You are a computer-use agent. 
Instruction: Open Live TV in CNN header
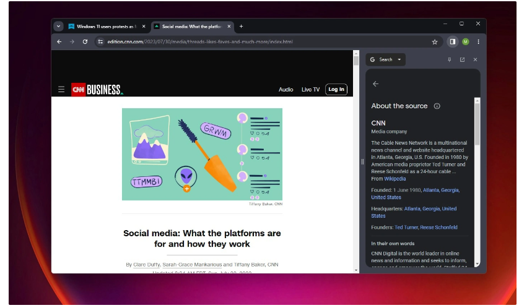click(x=311, y=90)
